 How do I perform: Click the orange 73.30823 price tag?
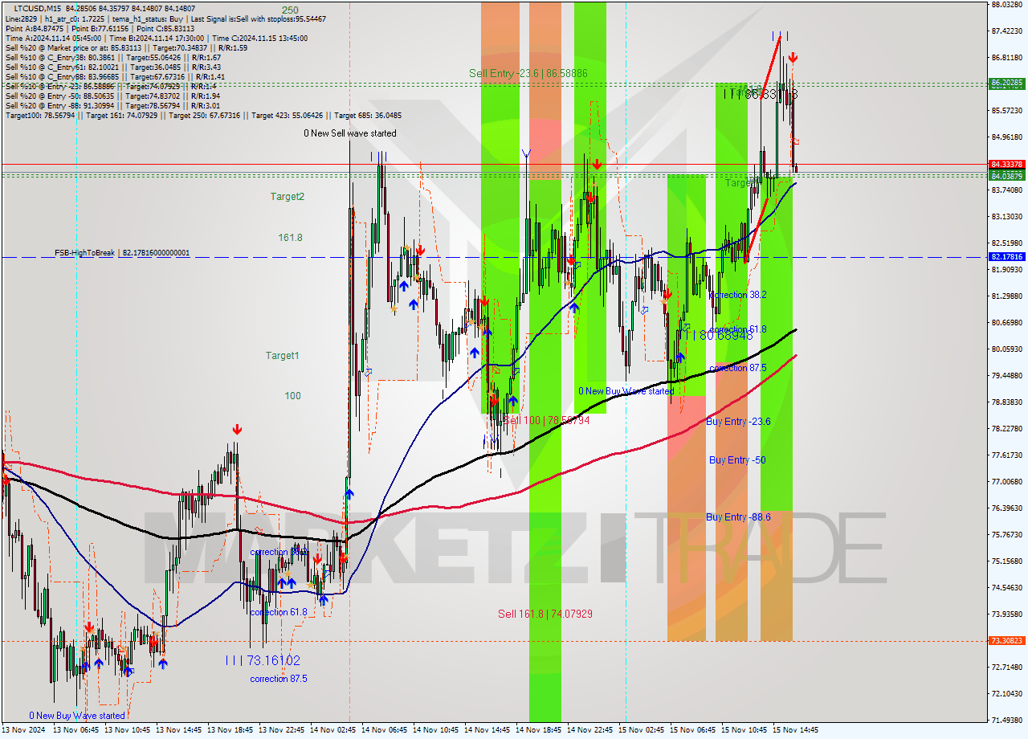tap(1007, 641)
